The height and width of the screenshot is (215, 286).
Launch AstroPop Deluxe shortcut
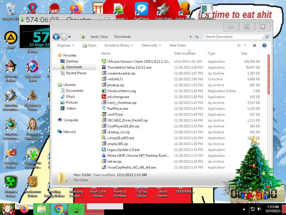click(11, 158)
